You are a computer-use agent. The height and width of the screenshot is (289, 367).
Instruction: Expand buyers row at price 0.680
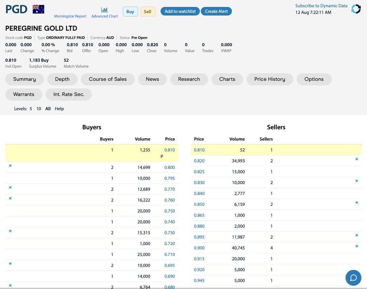10,285
